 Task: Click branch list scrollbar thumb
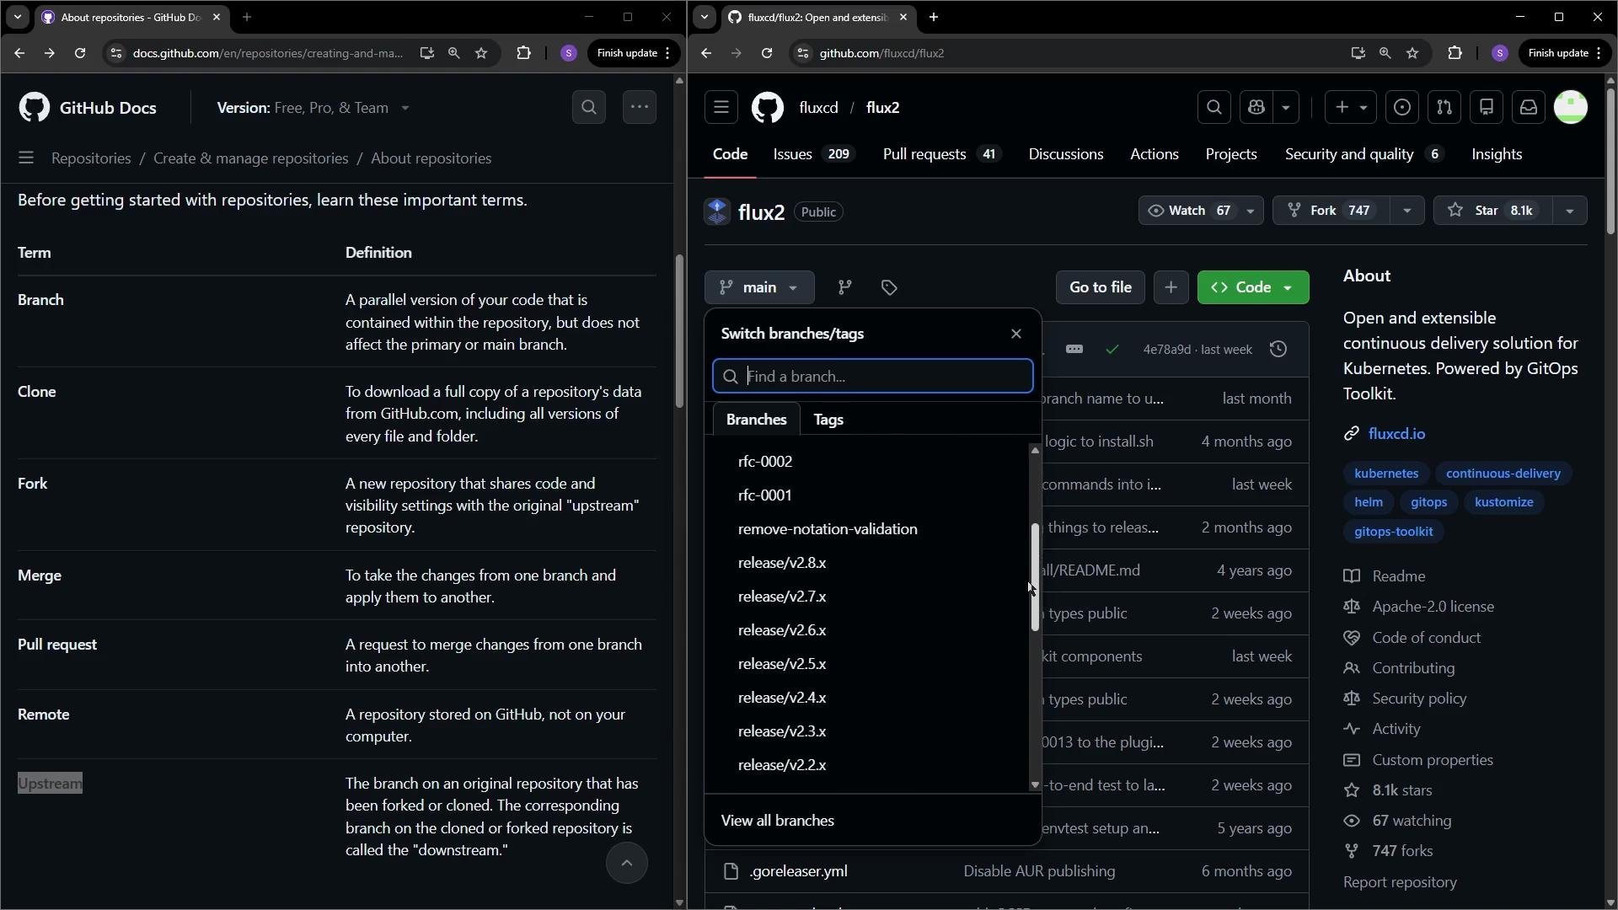point(1035,577)
